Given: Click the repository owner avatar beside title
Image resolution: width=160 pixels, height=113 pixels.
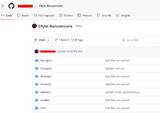Looking at the screenshot, I should (x=34, y=26).
